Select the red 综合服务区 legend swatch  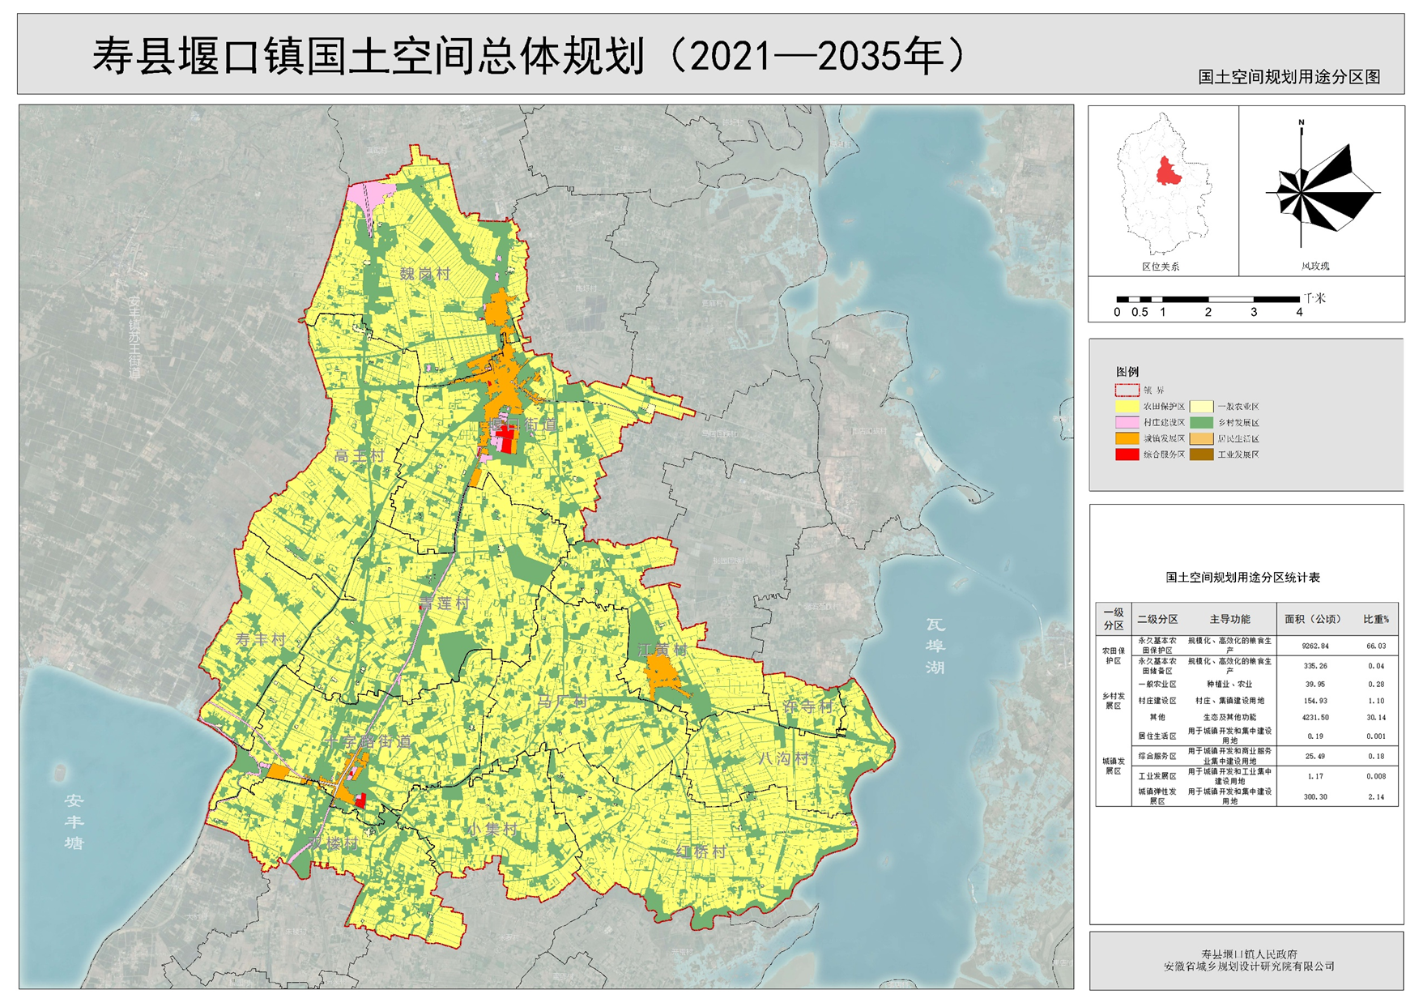coord(1127,454)
